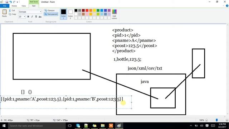Copy the selected text
Image resolution: width=229 pixels, height=129 pixels.
(x=13, y=14)
